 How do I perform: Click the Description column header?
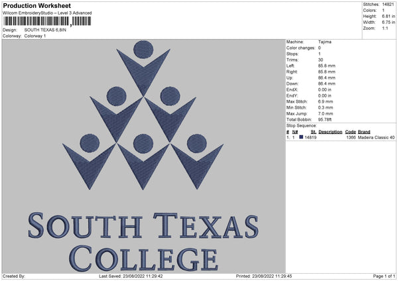pos(330,132)
